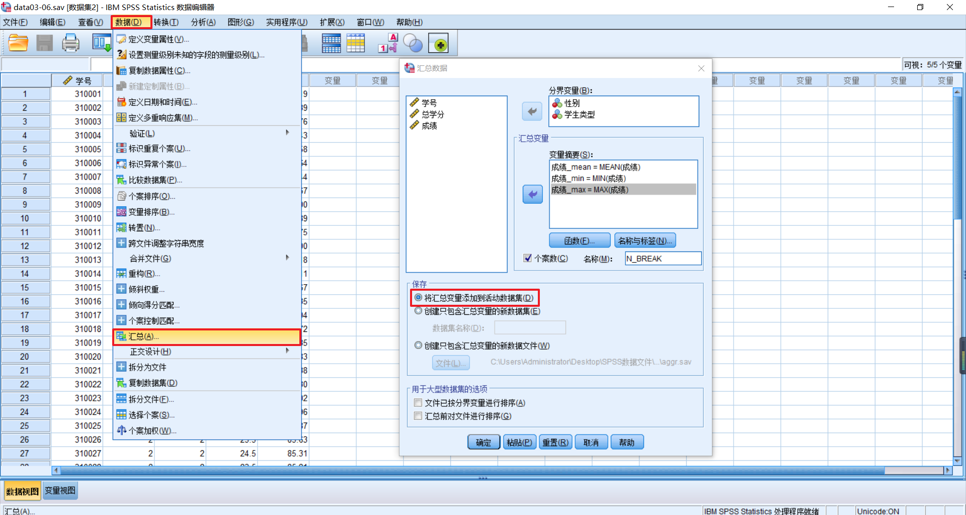Select 创建只包含汇总变量的新数据集 radio option
The height and width of the screenshot is (515, 966).
click(418, 311)
